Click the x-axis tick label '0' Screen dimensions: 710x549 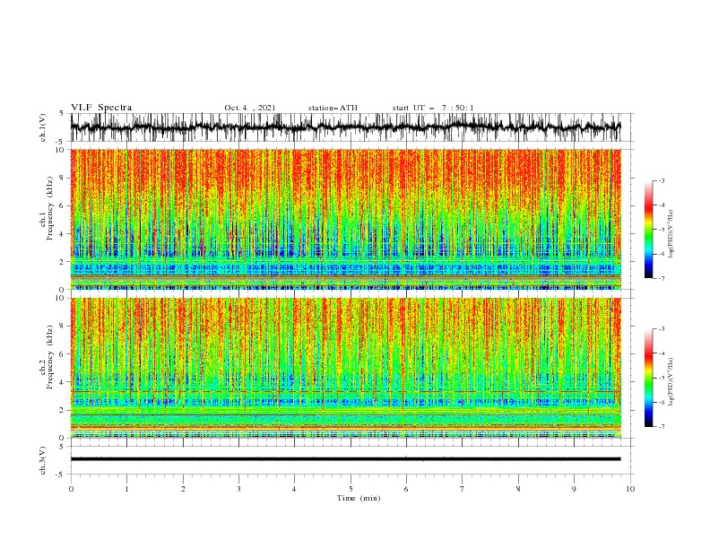[x=71, y=489]
